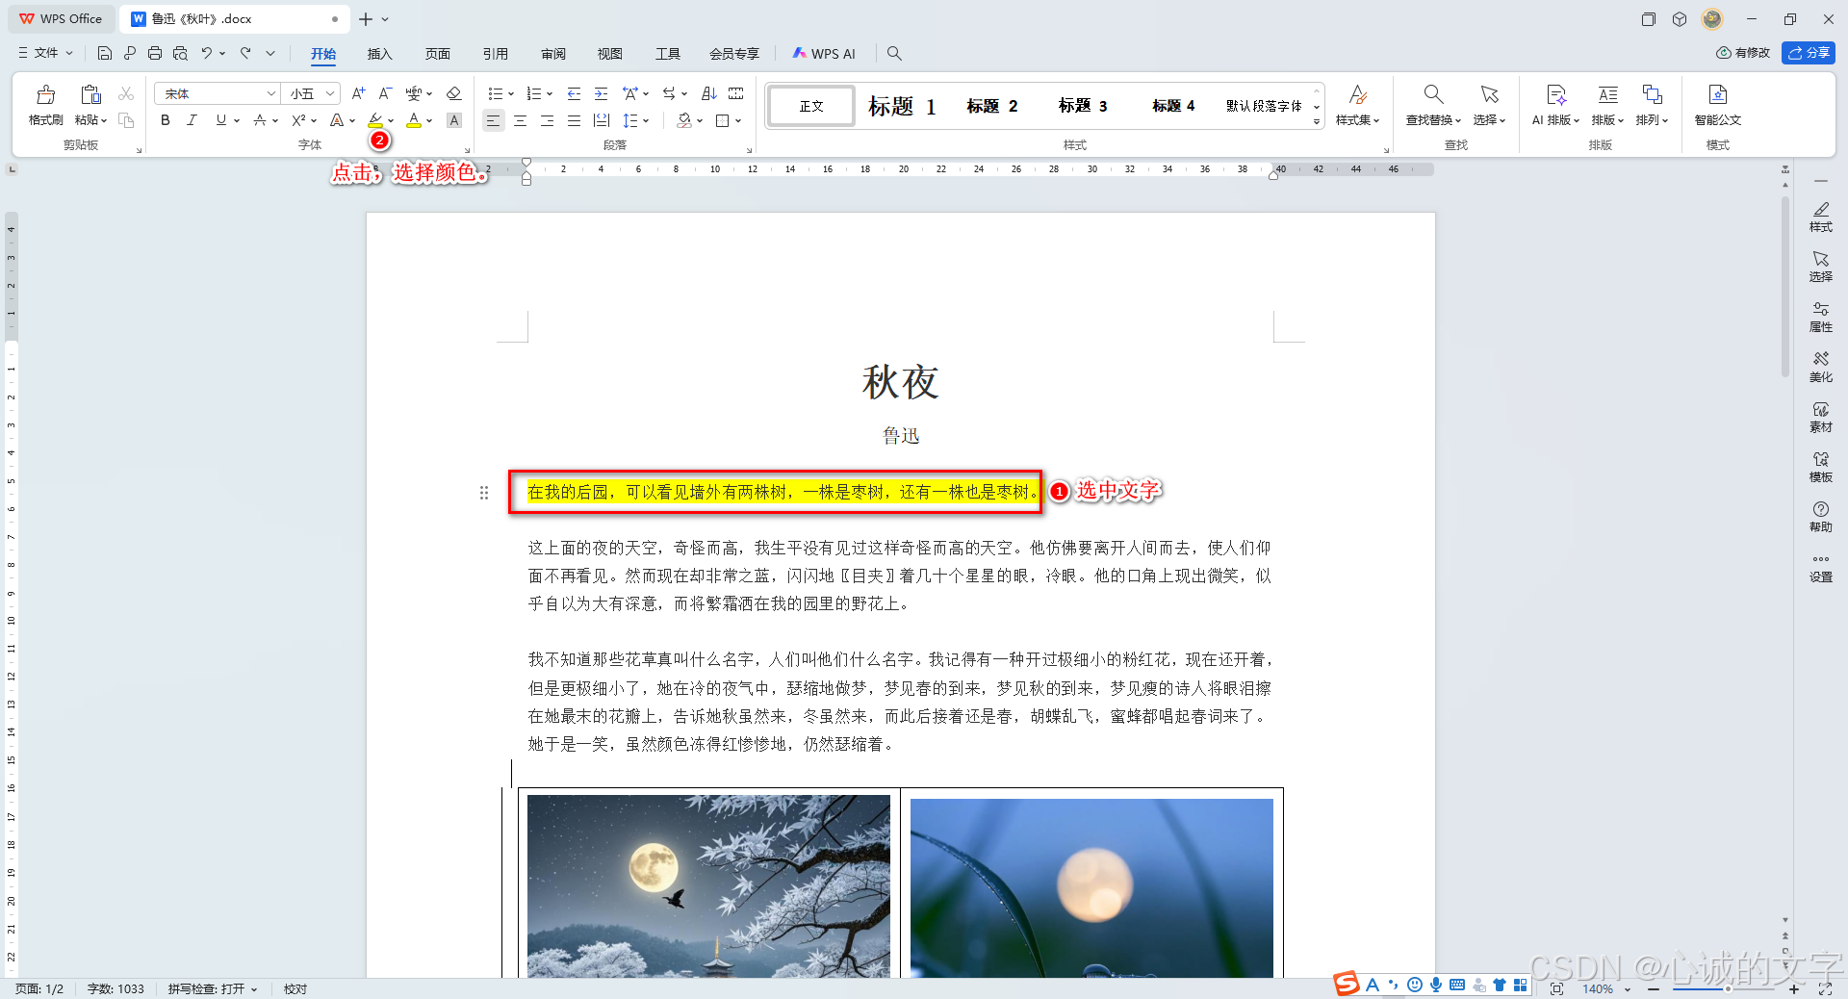This screenshot has height=999, width=1848.
Task: Open the 素材 panel in right sidebar
Action: [x=1821, y=418]
